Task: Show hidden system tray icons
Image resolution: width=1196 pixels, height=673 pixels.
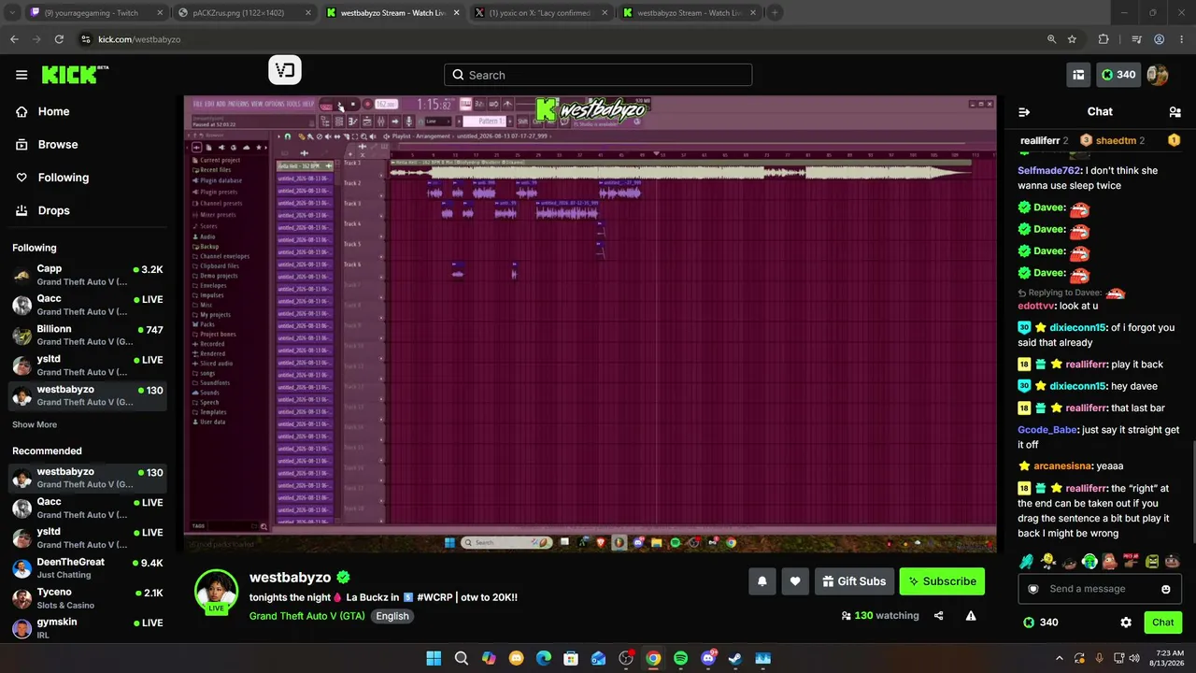Action: coord(1060,658)
